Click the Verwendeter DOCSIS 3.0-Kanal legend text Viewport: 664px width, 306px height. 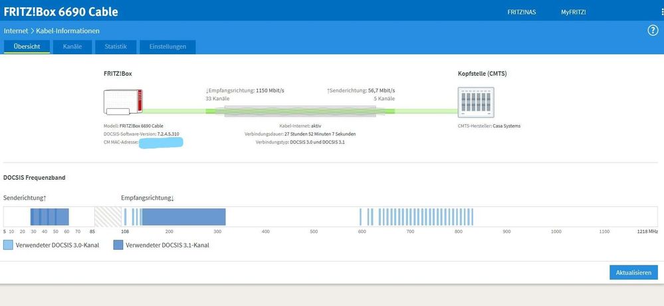(x=57, y=245)
